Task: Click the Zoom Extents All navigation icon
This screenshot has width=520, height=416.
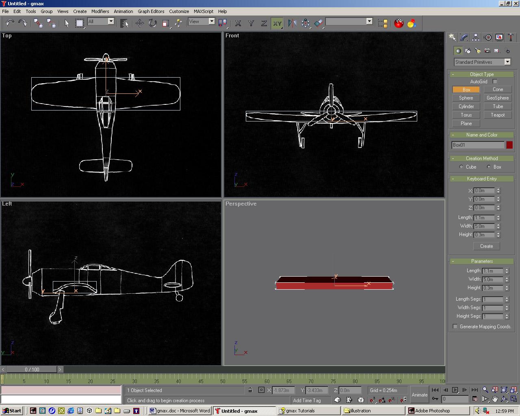Action: point(513,390)
